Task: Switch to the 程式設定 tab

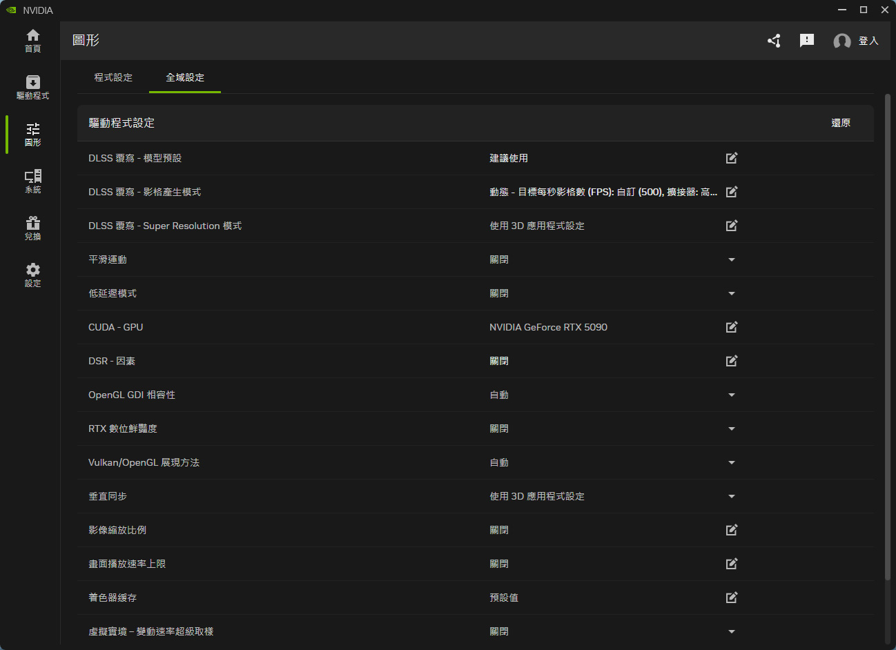Action: pyautogui.click(x=113, y=77)
